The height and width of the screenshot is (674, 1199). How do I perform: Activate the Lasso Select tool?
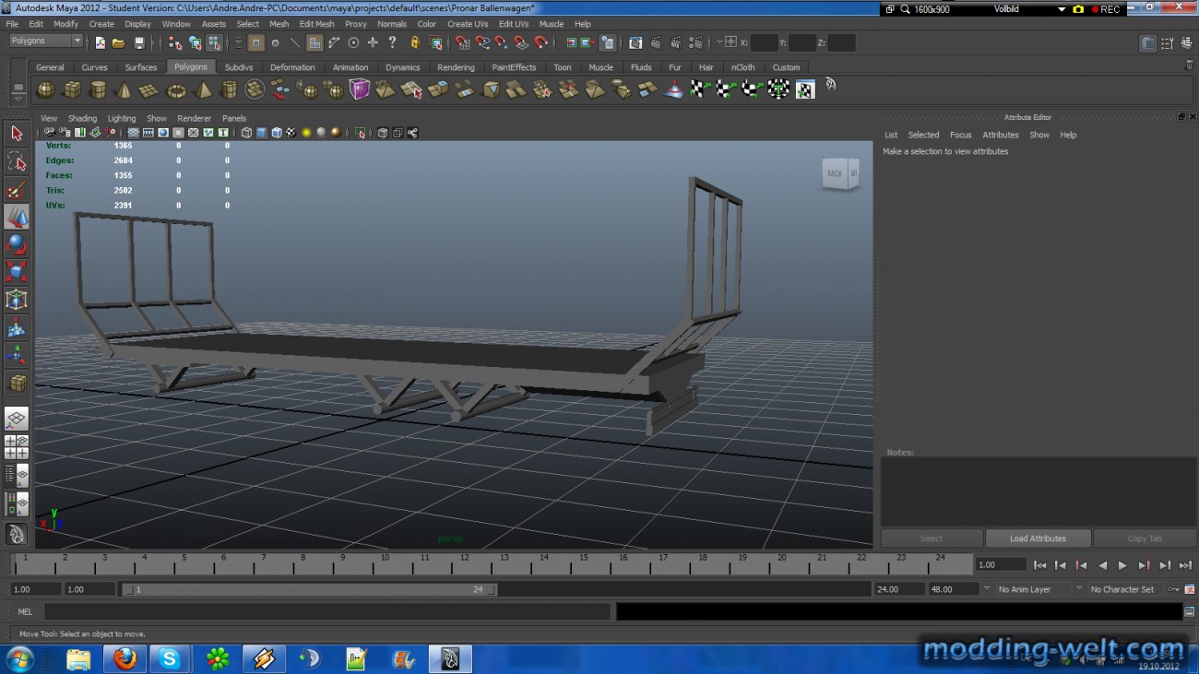coord(17,161)
